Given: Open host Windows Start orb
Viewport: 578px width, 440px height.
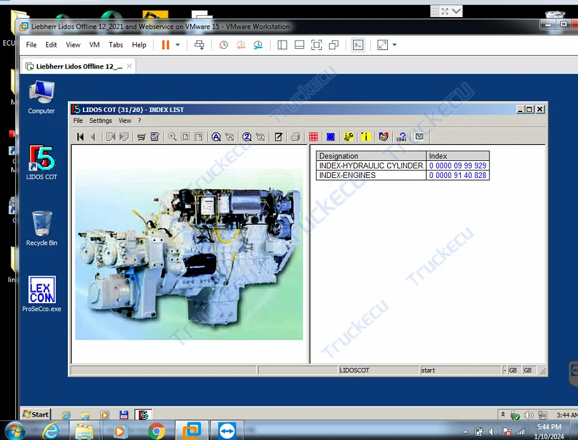Looking at the screenshot, I should [15, 431].
